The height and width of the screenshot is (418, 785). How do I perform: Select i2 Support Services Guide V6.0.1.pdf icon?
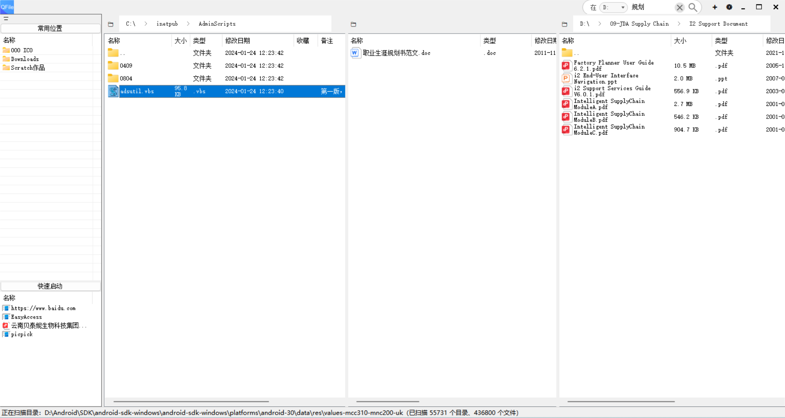click(566, 91)
